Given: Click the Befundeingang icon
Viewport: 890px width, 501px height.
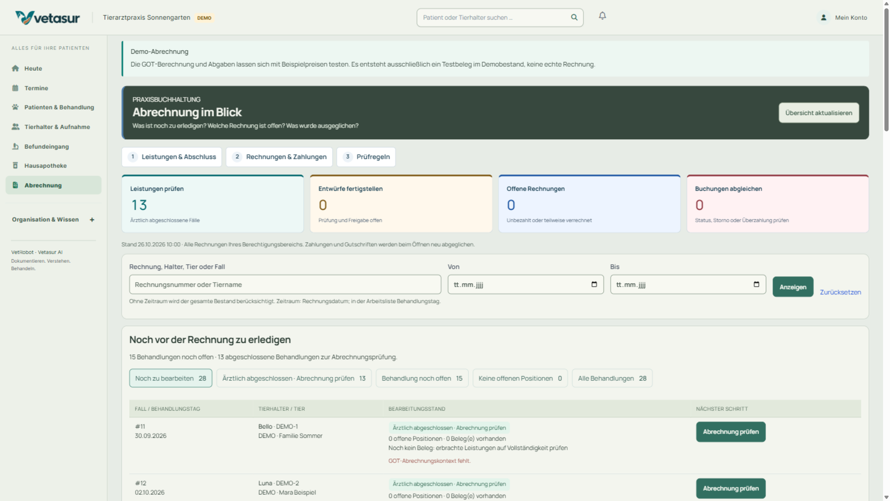Looking at the screenshot, I should [x=16, y=146].
